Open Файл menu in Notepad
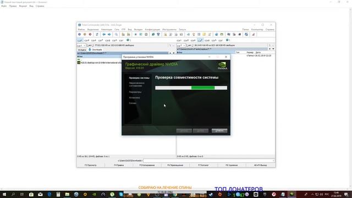This screenshot has width=352, height=198. [x=4, y=6]
